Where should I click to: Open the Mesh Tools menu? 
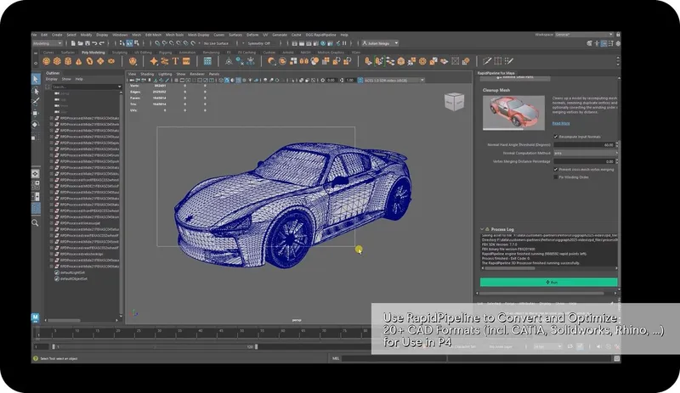coord(174,35)
